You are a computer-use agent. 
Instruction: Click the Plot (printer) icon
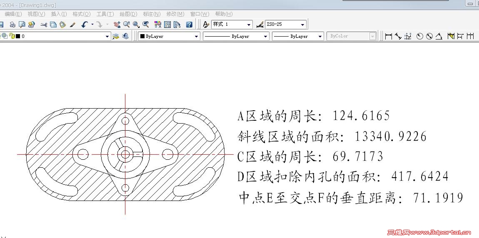point(12,25)
